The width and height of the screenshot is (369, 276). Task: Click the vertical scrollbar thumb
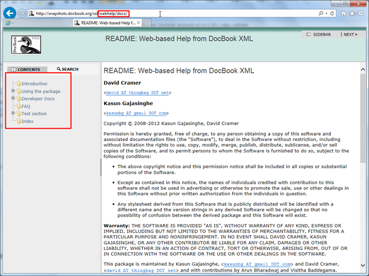pyautogui.click(x=363, y=118)
